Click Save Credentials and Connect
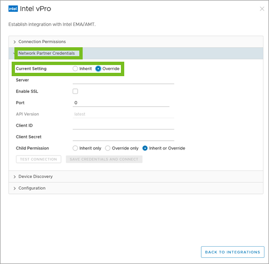The image size is (269, 264). 104,160
